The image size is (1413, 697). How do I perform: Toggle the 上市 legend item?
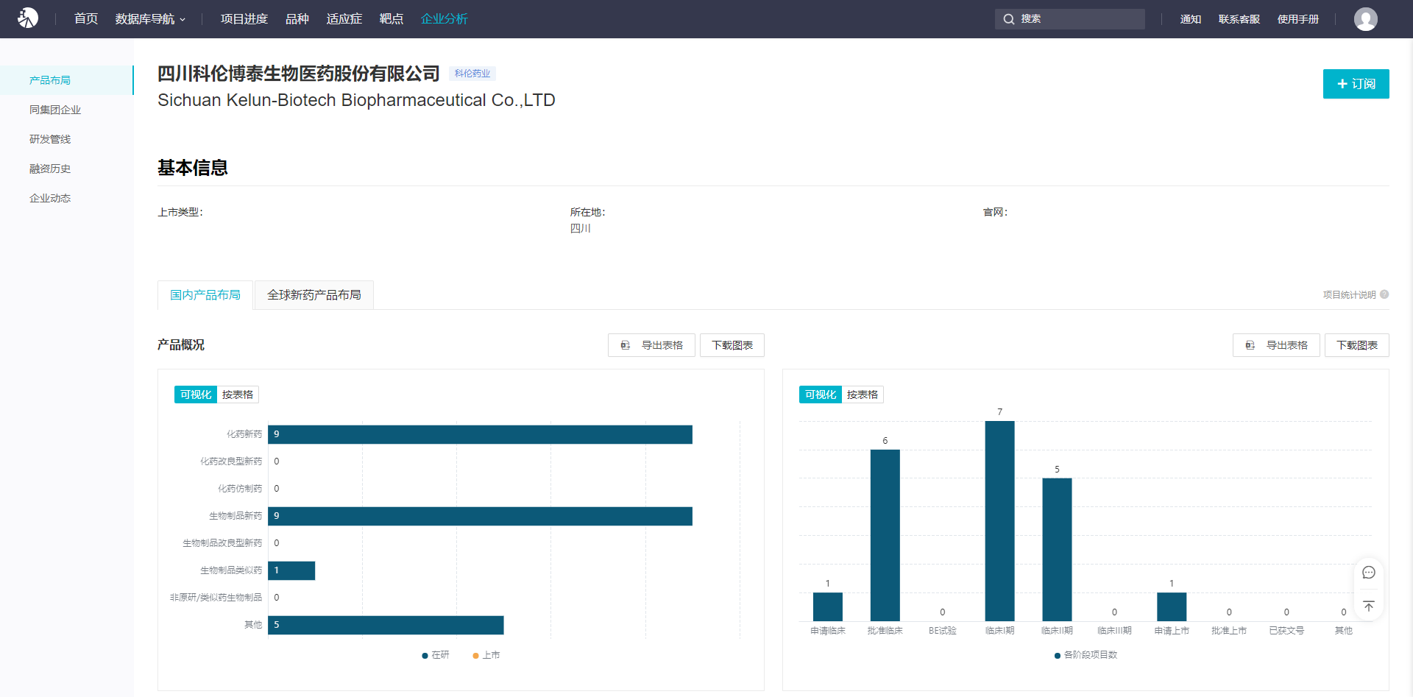click(x=486, y=655)
